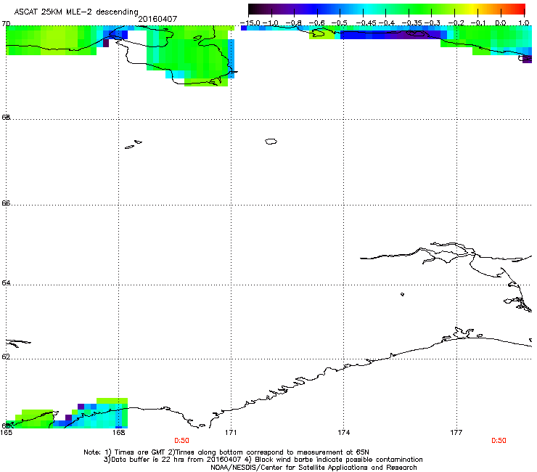Click the "66" latitude label
Image resolution: width=537 pixels, height=472 pixels.
coord(6,203)
